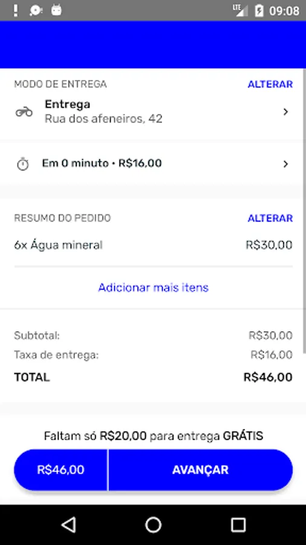Tap the clock showing 09:08
306x545 pixels.
tap(284, 11)
